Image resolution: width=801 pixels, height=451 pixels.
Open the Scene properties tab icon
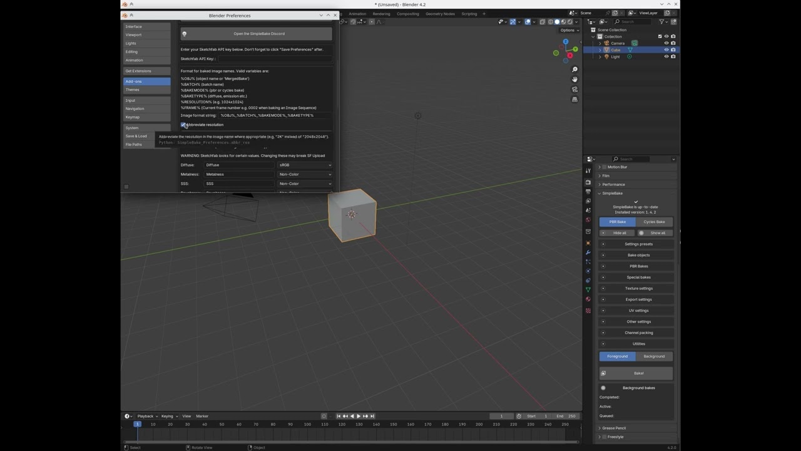coord(588,210)
